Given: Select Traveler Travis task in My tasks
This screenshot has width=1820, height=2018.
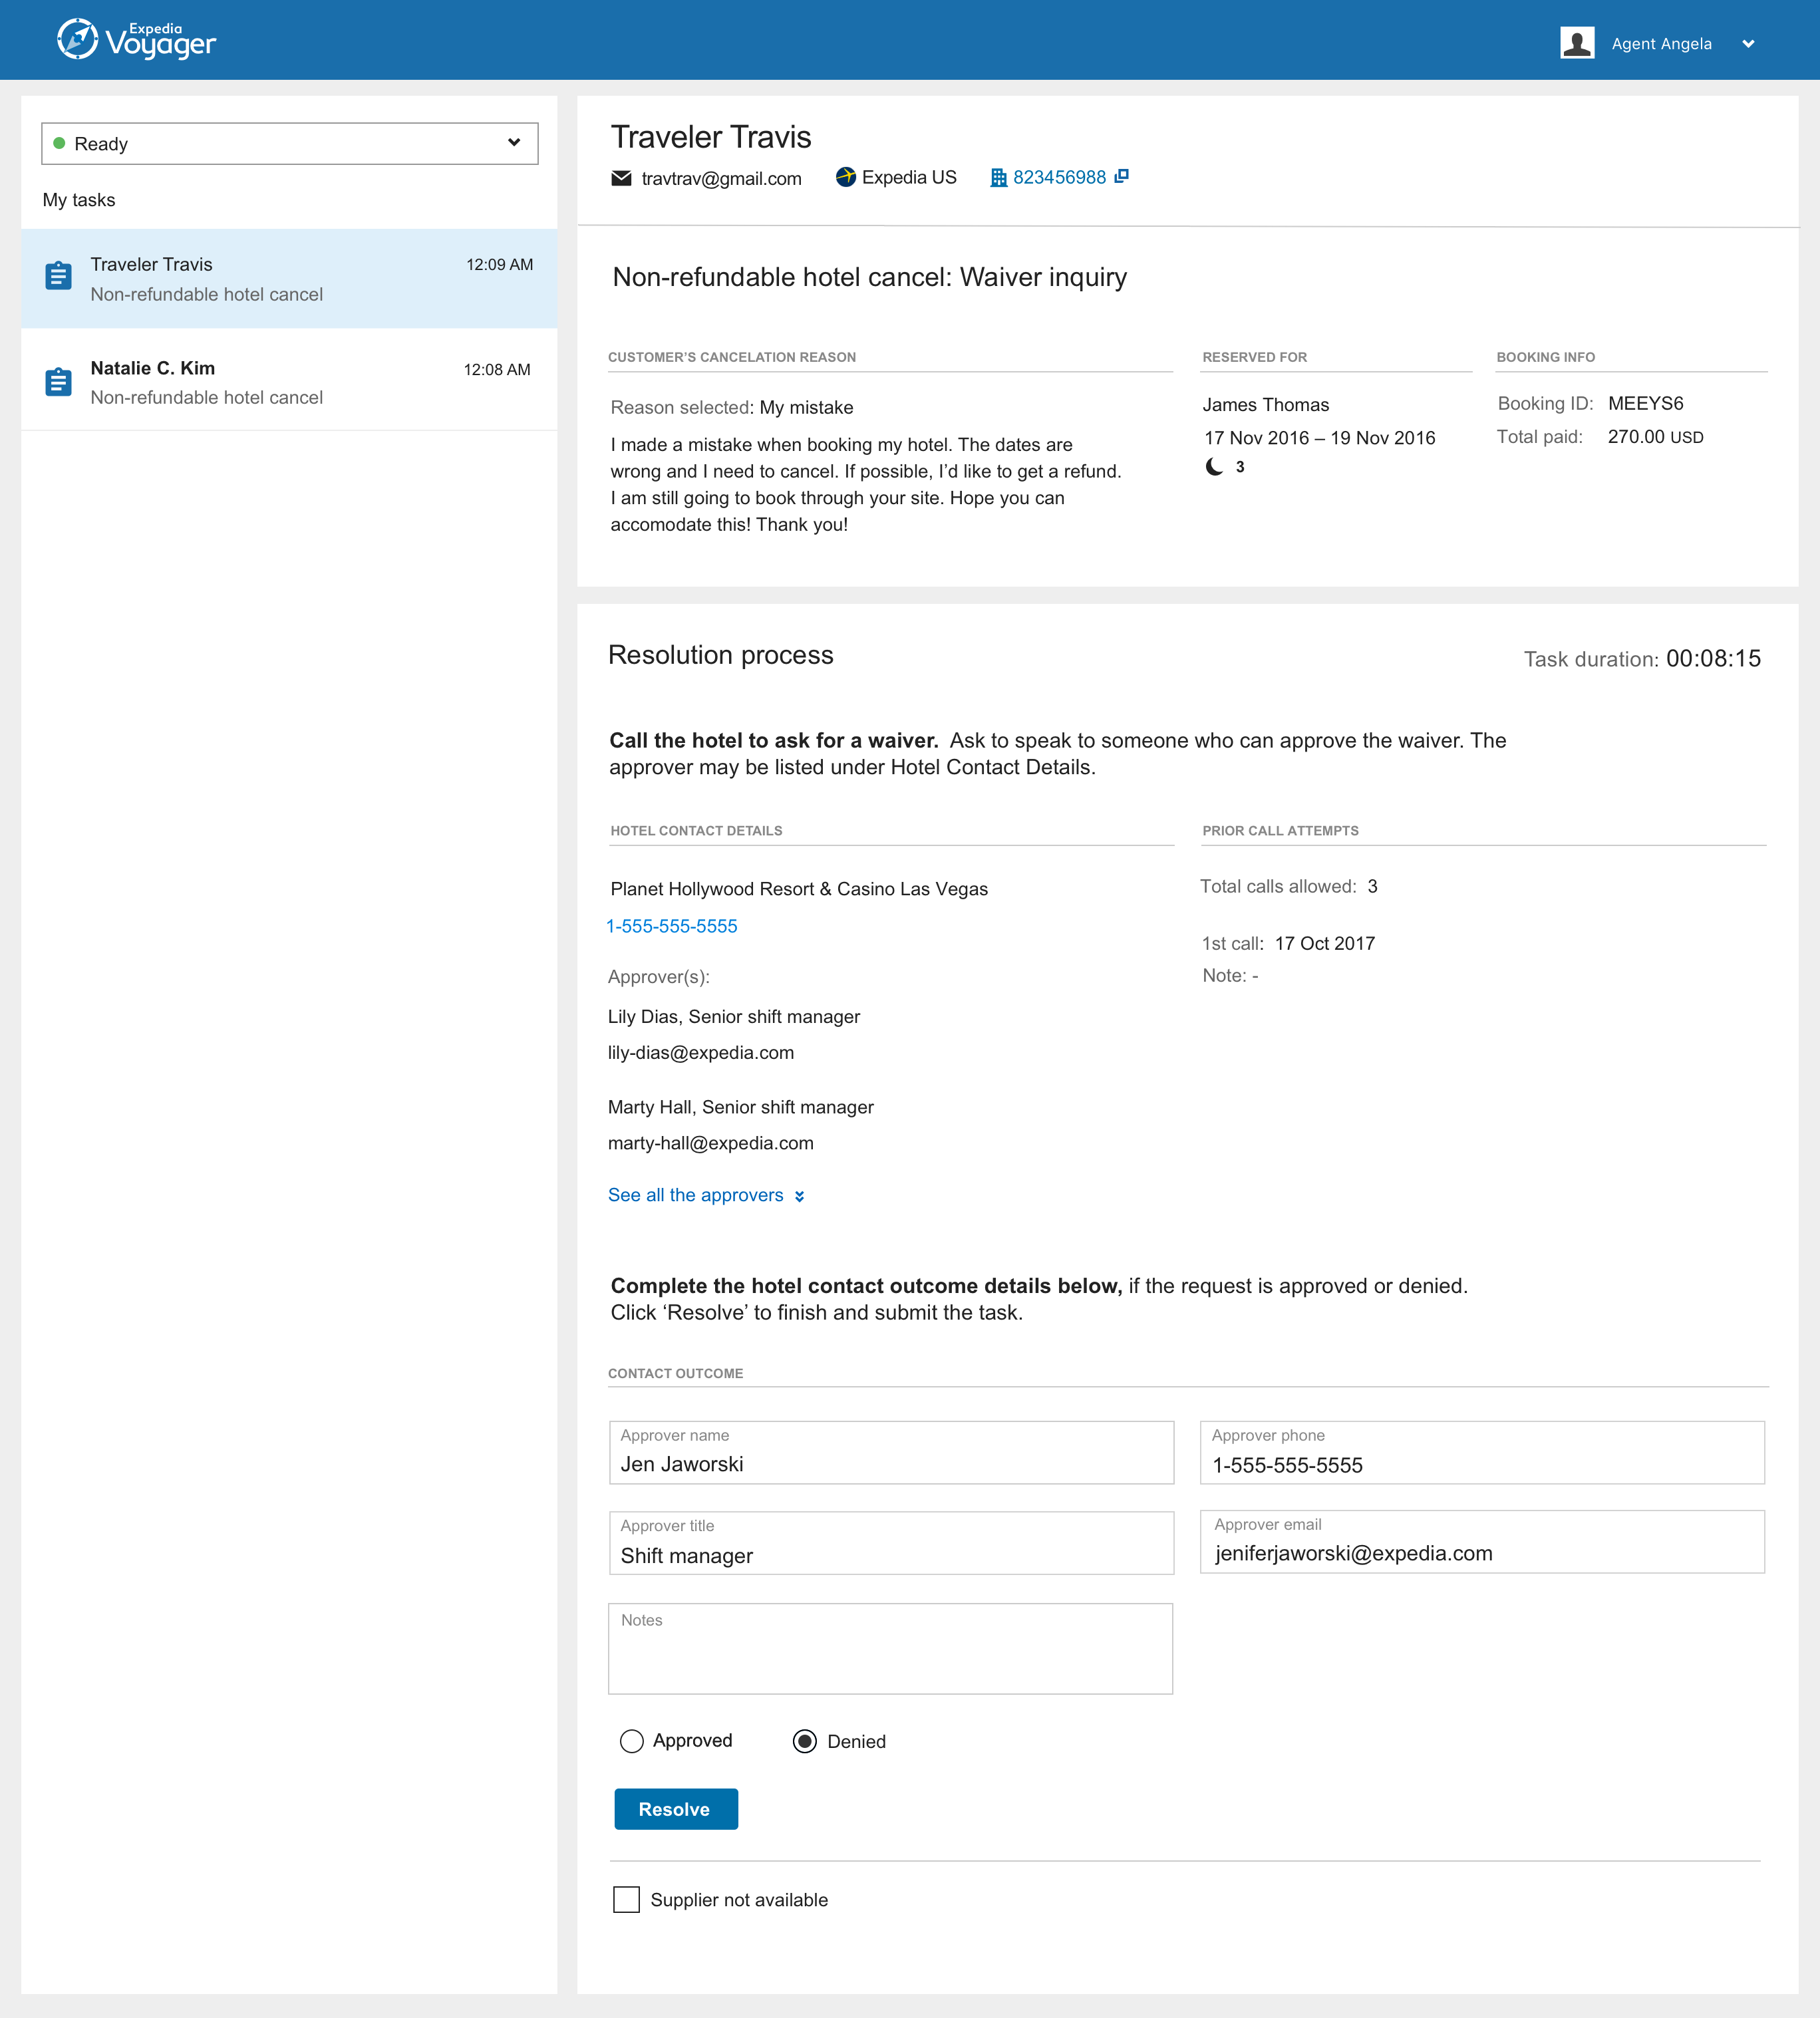Looking at the screenshot, I should [x=289, y=278].
